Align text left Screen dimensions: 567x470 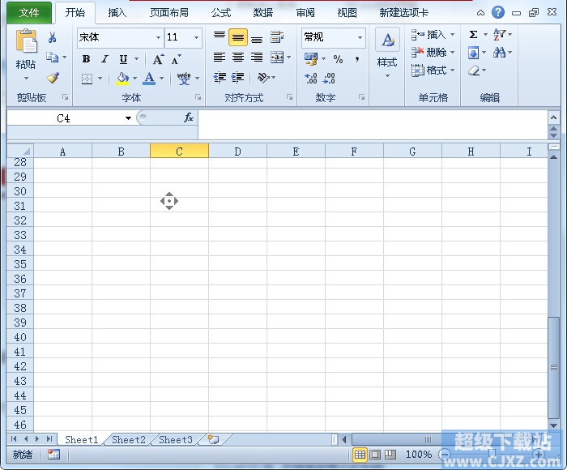pyautogui.click(x=220, y=58)
